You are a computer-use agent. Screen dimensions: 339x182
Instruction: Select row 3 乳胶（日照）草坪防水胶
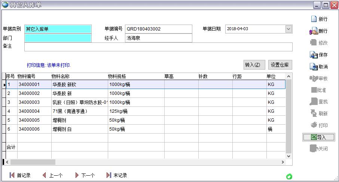click(80, 102)
